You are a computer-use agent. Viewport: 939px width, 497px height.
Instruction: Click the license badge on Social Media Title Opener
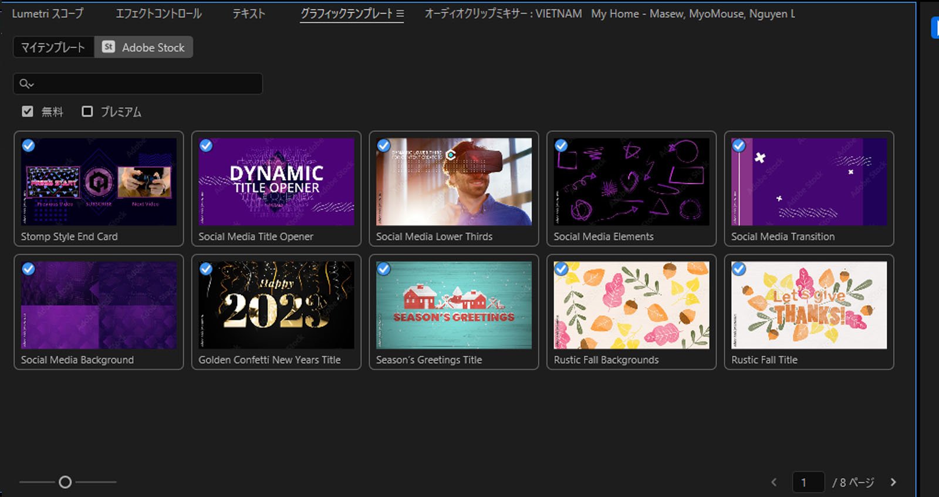point(206,146)
